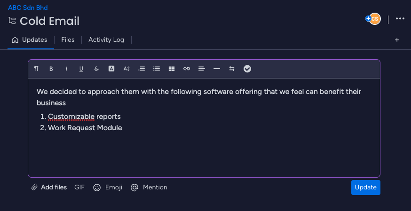Screen dimensions: 411x211
Task: Open the text color picker
Action: tap(111, 69)
